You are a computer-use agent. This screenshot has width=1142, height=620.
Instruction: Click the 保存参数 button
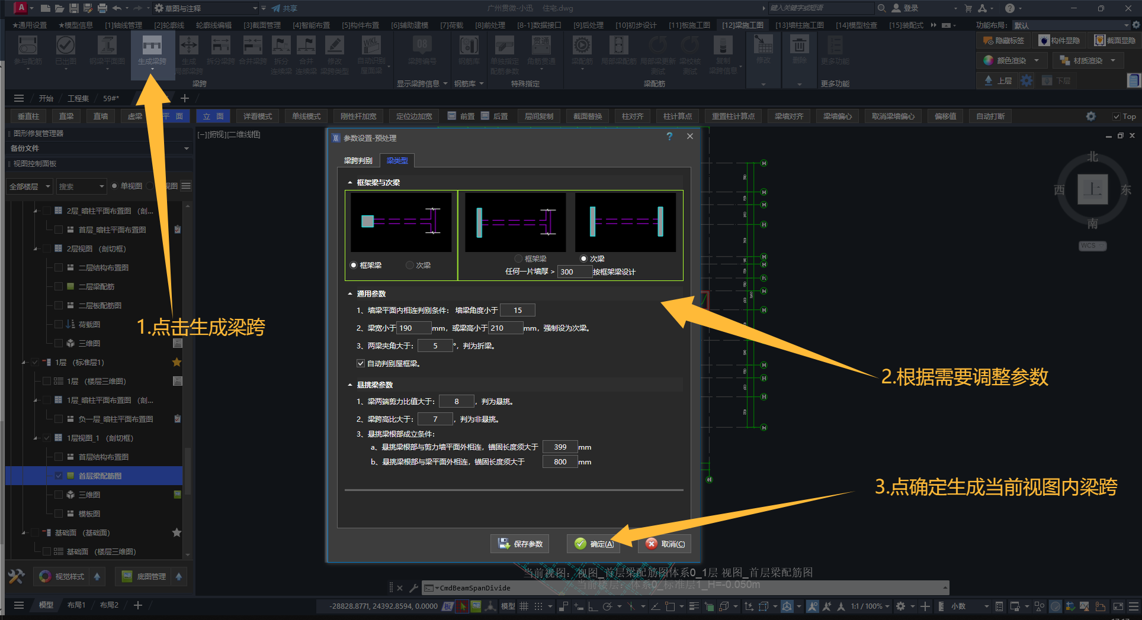pos(521,544)
